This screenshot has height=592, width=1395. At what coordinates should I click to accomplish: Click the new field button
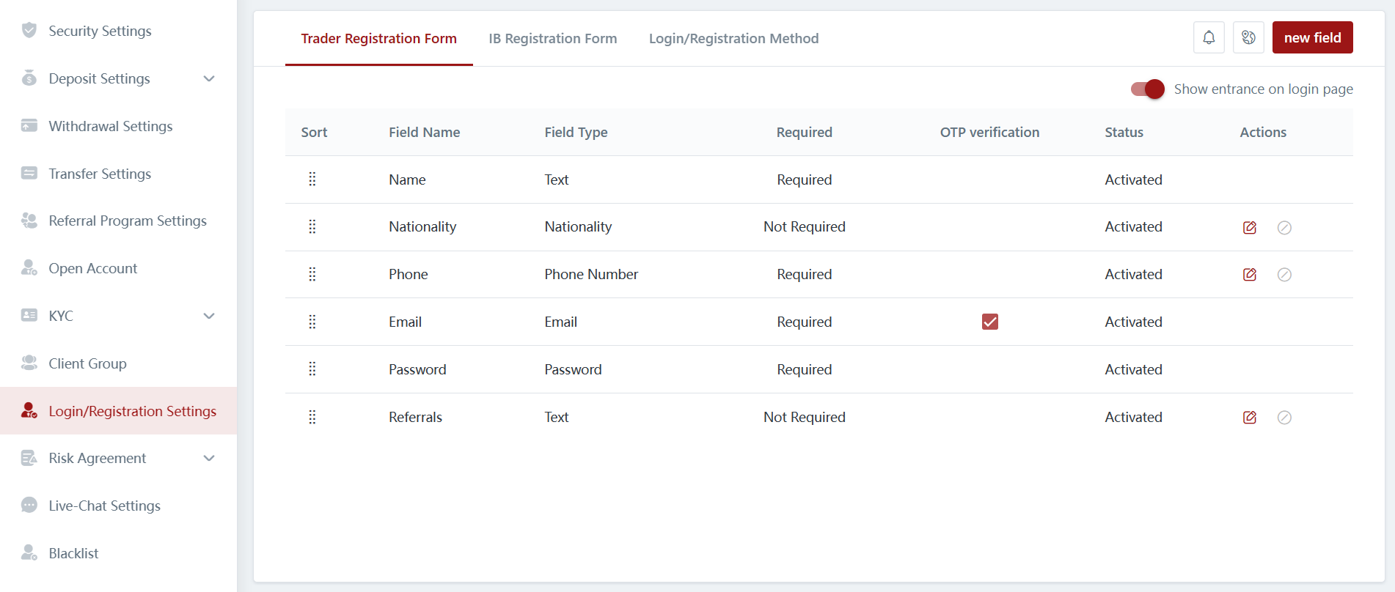coord(1312,37)
